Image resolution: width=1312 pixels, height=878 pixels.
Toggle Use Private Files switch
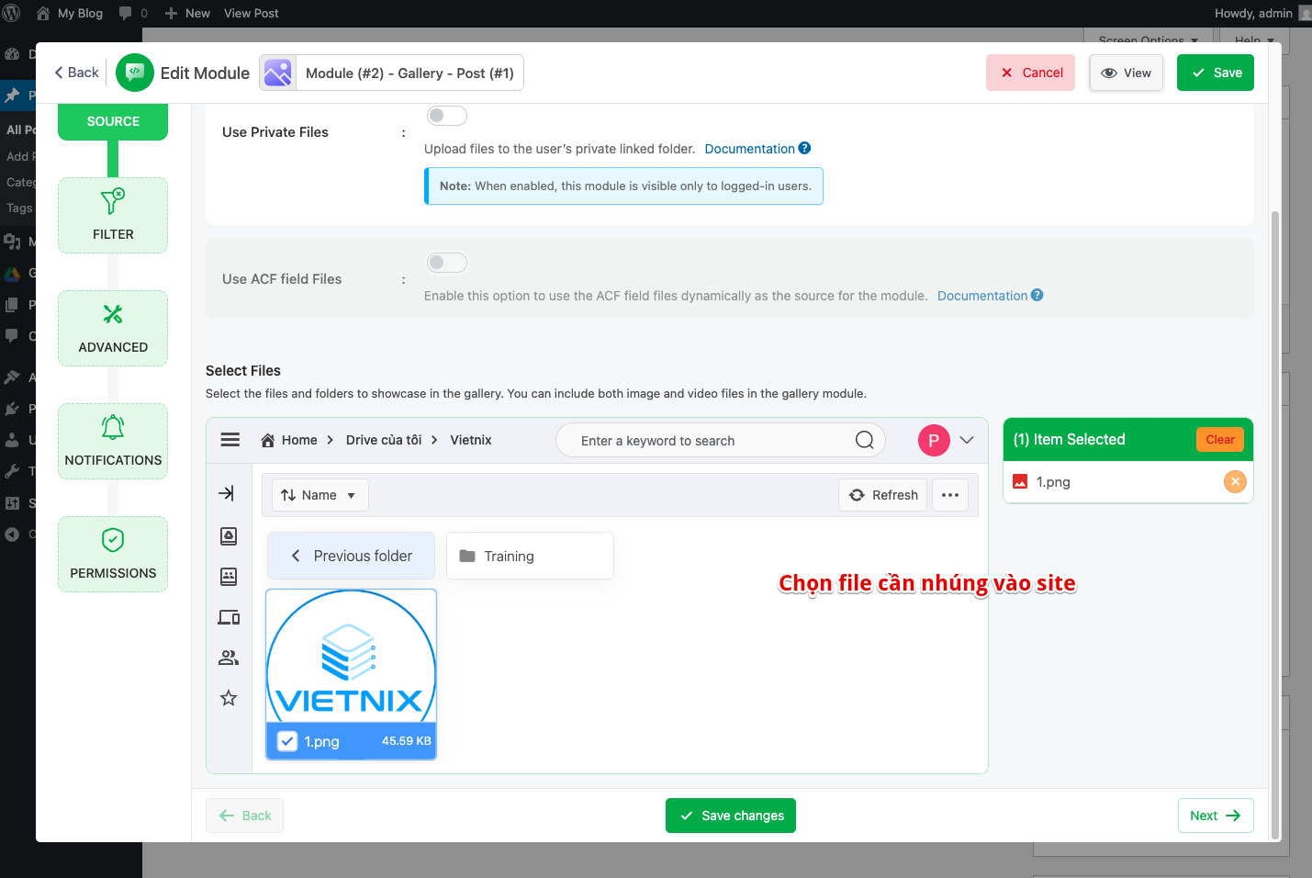point(447,116)
